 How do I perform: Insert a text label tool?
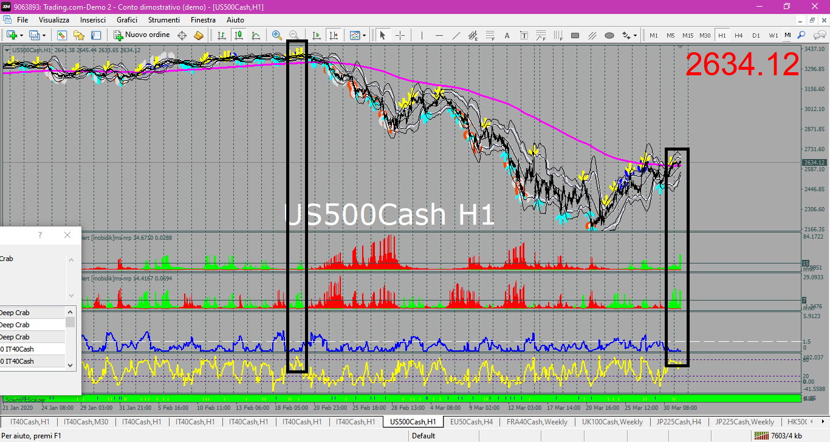point(524,35)
